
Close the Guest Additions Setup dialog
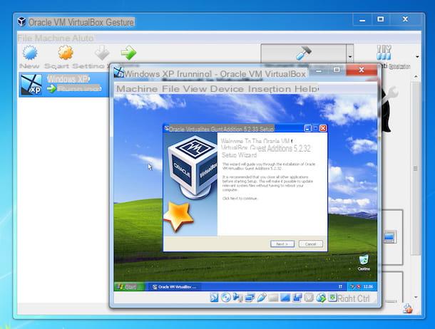coord(323,128)
